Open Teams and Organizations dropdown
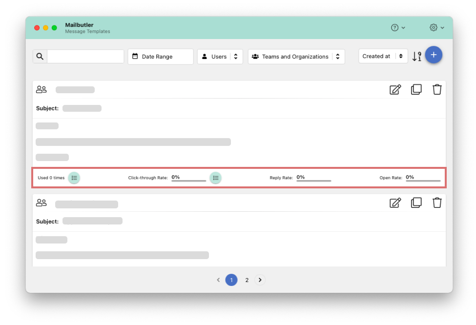 [x=296, y=57]
